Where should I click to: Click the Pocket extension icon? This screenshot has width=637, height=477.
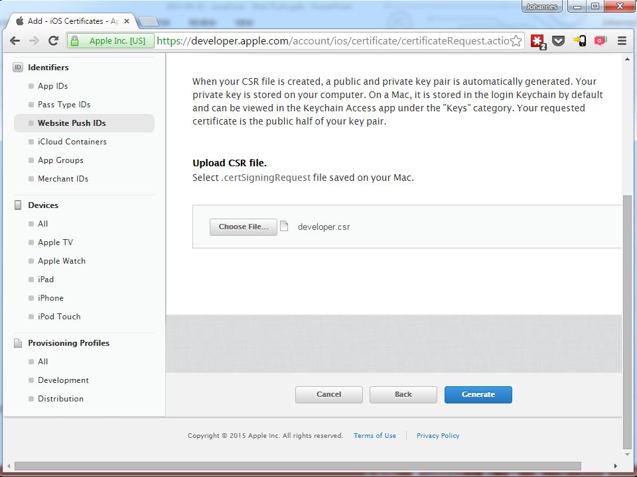[x=558, y=40]
